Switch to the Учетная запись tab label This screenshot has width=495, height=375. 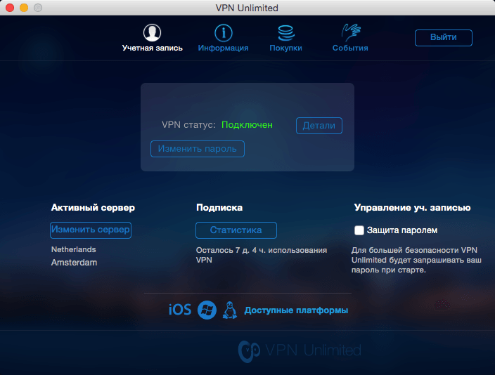(152, 48)
